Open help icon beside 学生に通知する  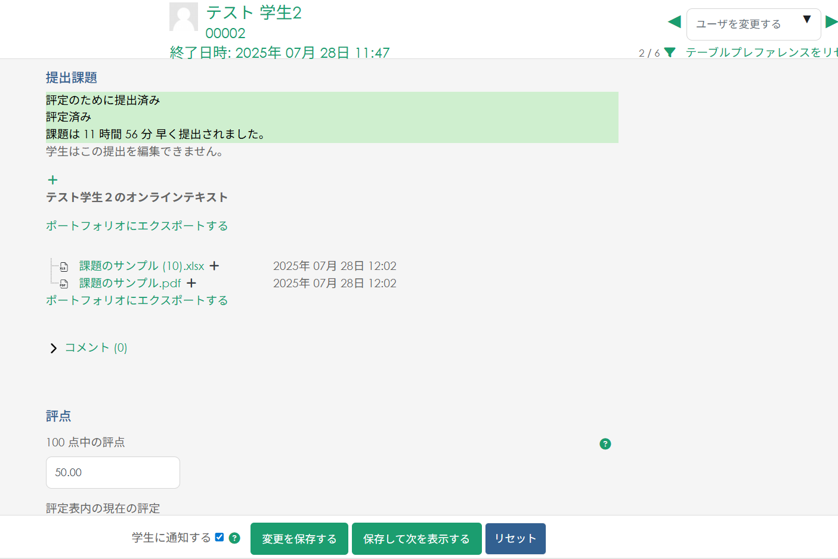click(x=234, y=538)
